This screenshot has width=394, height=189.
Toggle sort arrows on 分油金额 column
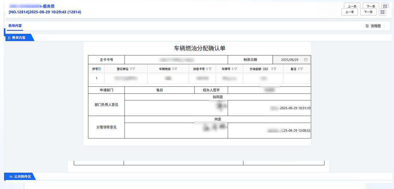(x=271, y=69)
